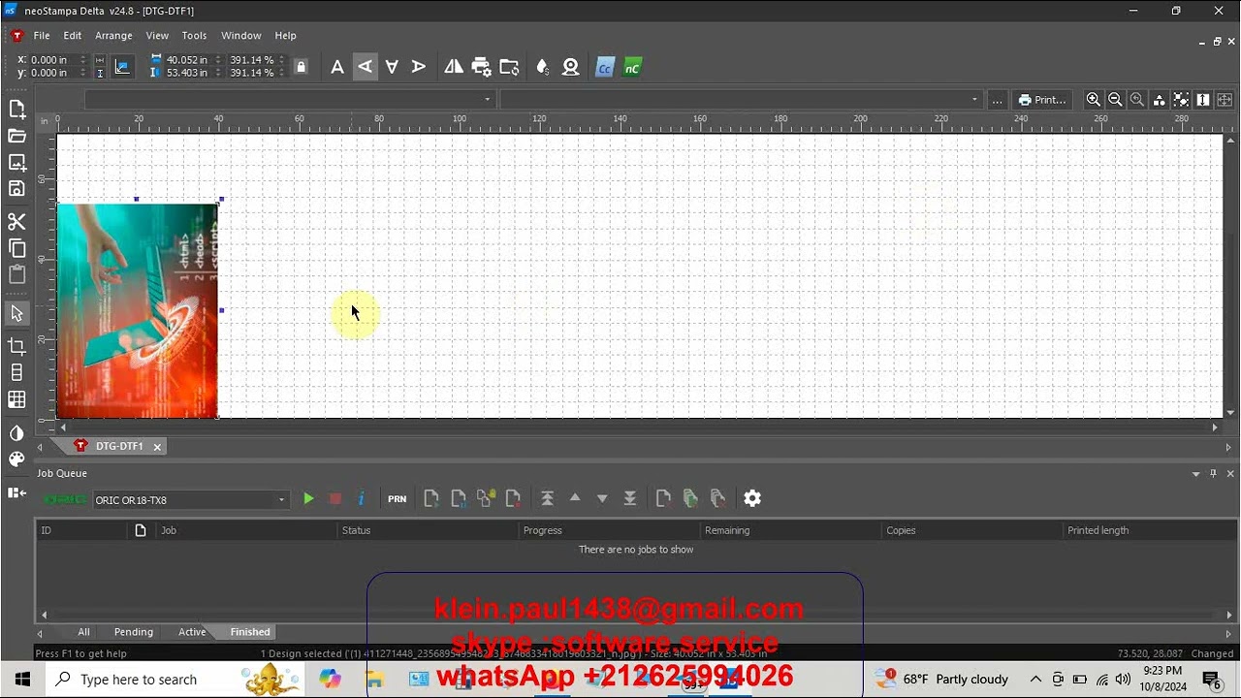Click the mirror flip triangles icon
The height and width of the screenshot is (698, 1241).
click(454, 67)
